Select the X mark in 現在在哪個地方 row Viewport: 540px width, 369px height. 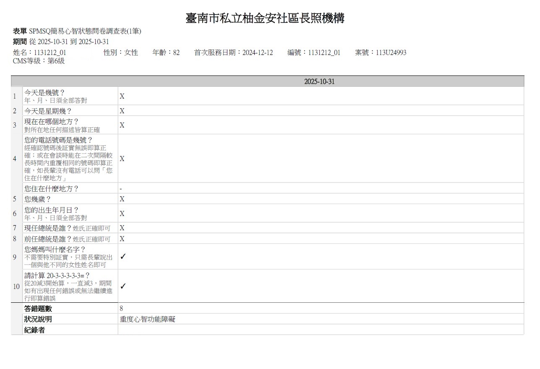[122, 125]
